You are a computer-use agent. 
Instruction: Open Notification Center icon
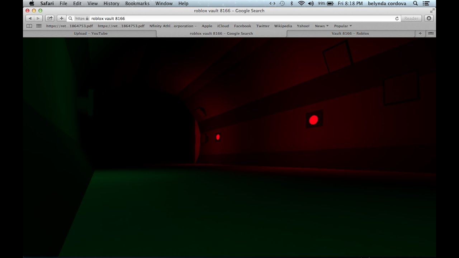[x=426, y=3]
